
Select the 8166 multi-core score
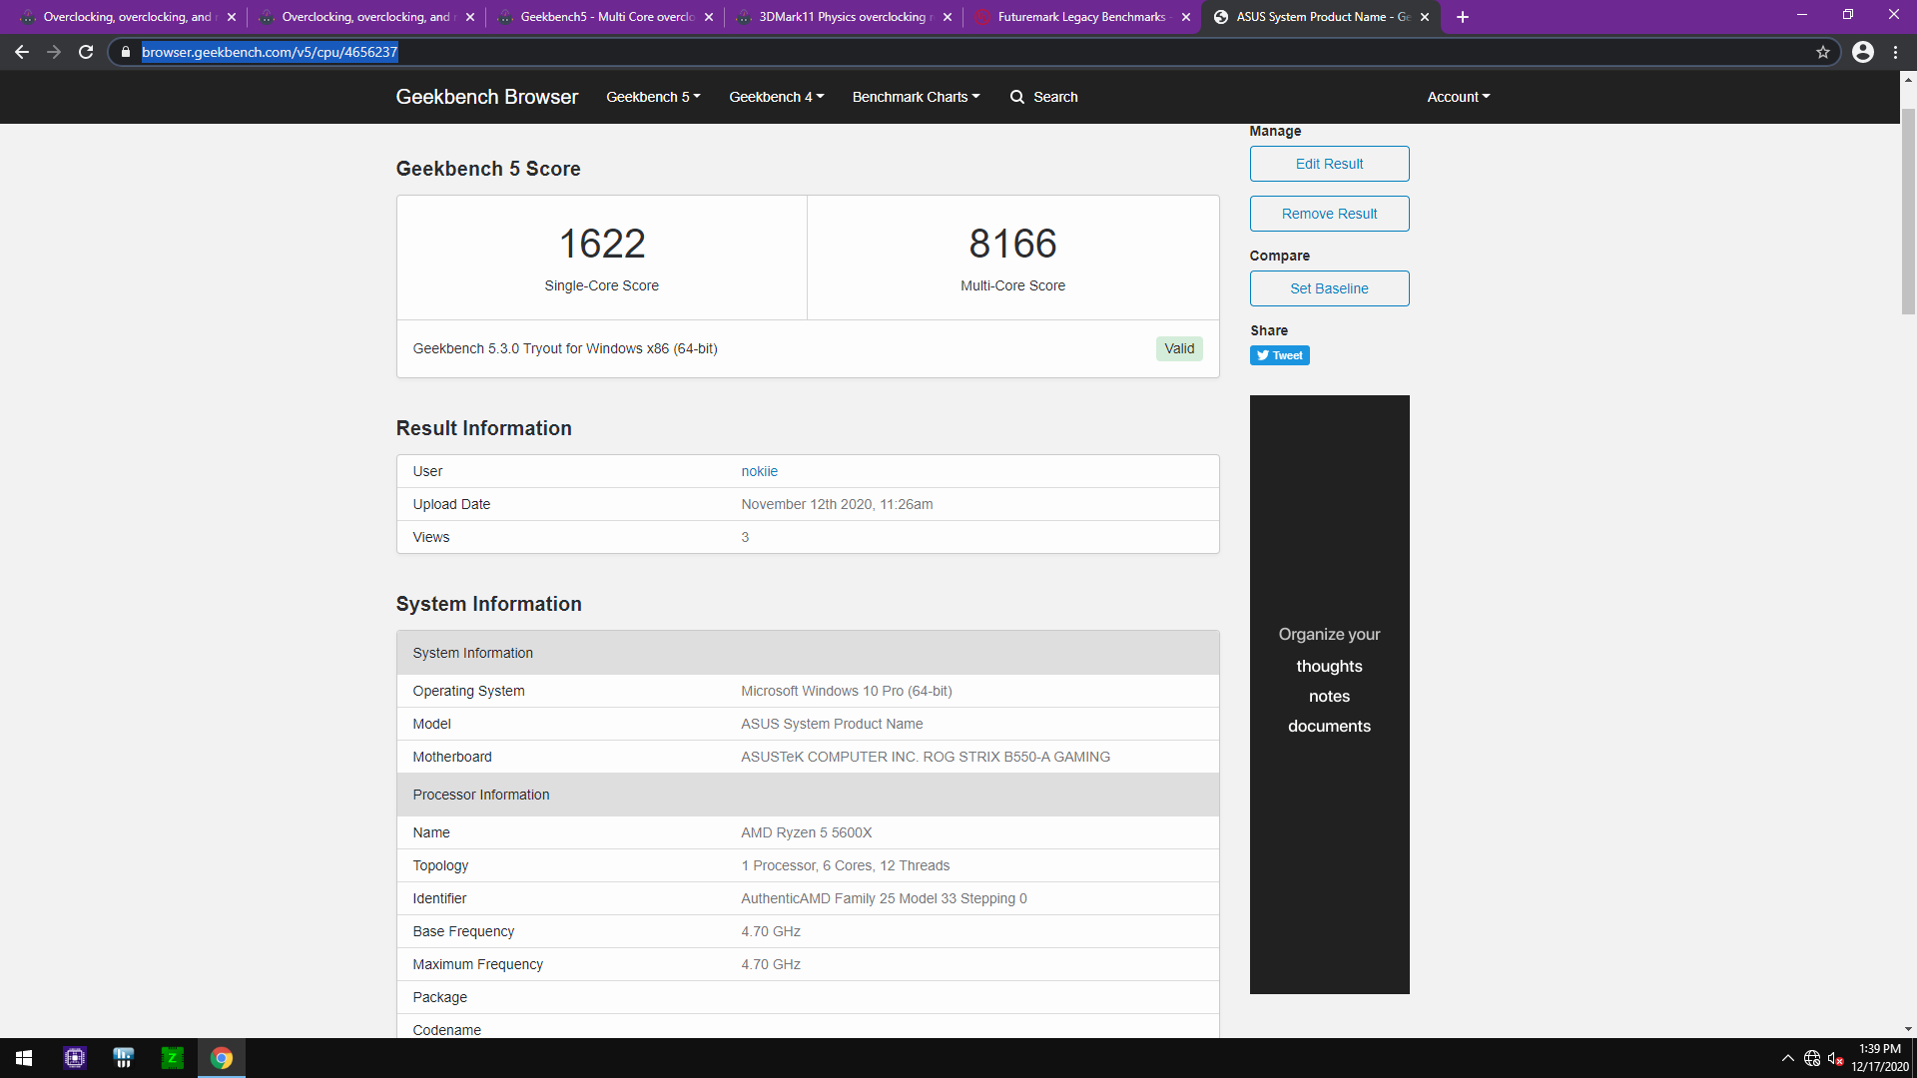[x=1012, y=244]
